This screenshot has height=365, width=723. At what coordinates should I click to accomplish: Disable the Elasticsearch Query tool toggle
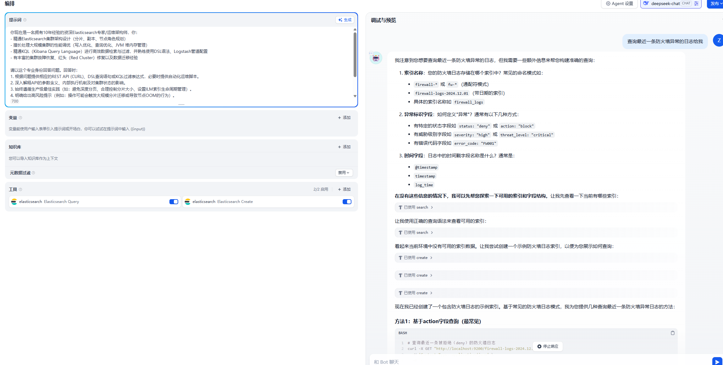[174, 202]
